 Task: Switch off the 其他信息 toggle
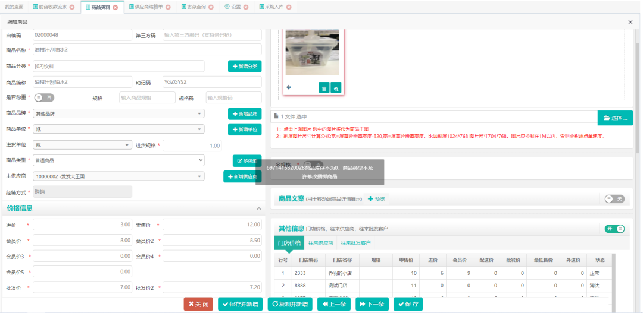tap(615, 229)
